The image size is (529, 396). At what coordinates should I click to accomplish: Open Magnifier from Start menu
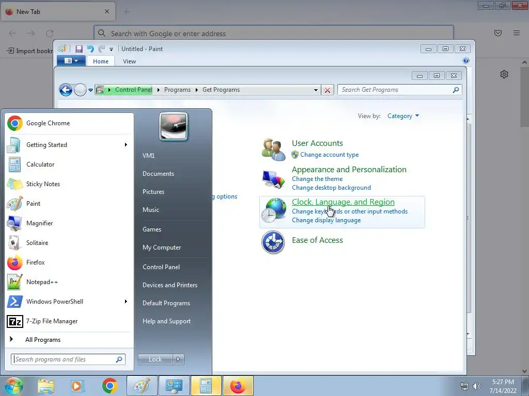(70, 223)
